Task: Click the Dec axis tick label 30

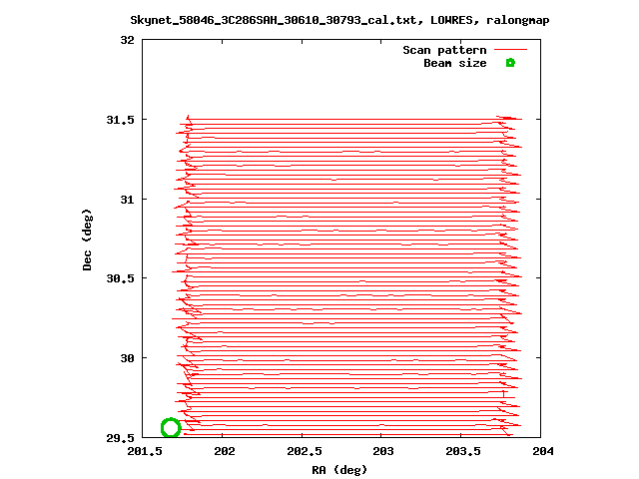Action: pyautogui.click(x=127, y=358)
